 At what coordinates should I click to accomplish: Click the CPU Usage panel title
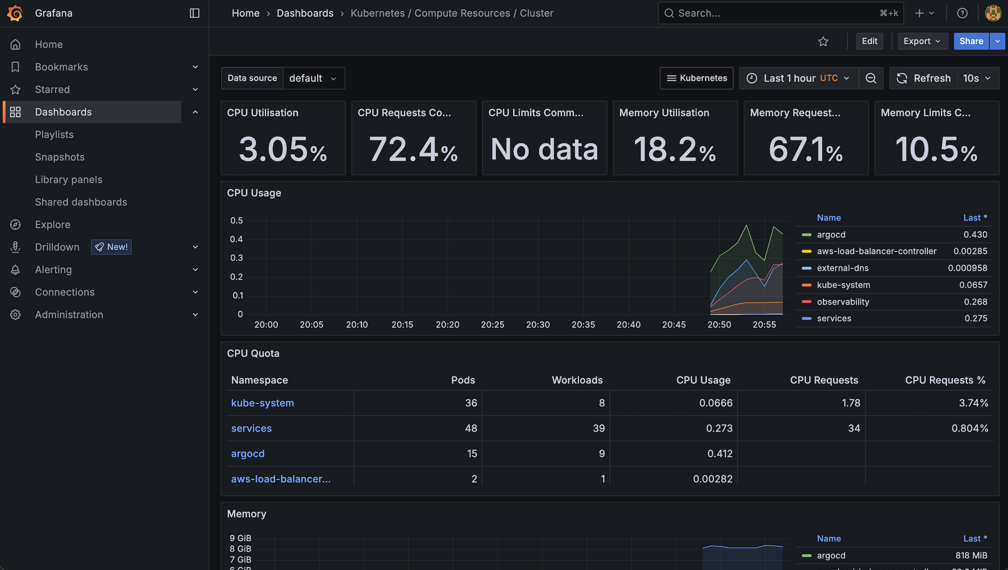[x=254, y=193]
